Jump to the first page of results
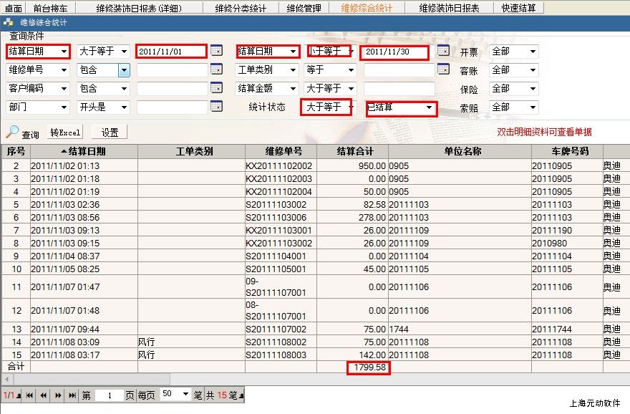Viewport: 630px width, 414px height. 30,395
